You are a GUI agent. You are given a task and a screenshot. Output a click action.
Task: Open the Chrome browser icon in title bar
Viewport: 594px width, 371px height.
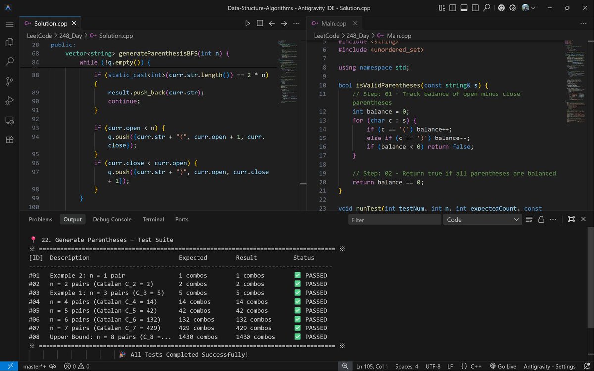[x=501, y=8]
